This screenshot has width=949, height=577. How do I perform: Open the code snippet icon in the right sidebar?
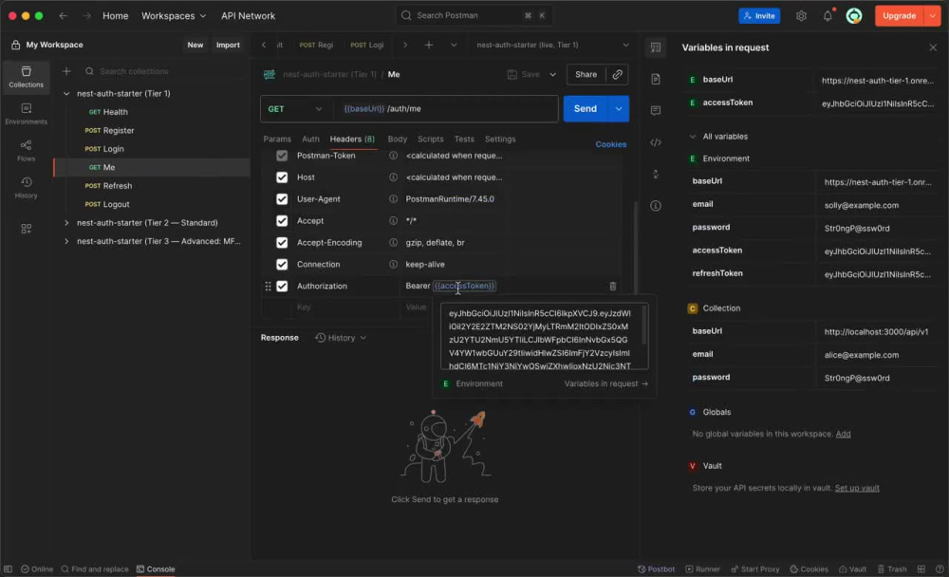(x=656, y=142)
